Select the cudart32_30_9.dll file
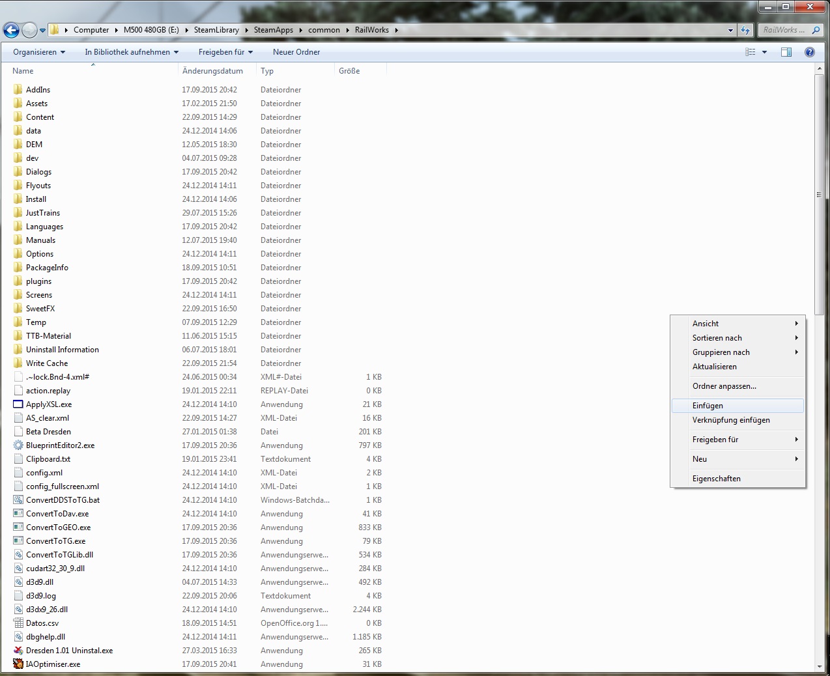Screen dimensions: 830x676 55,569
